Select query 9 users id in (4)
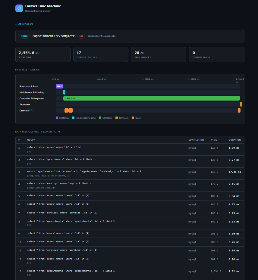The height and width of the screenshot is (280, 258). coord(130,233)
